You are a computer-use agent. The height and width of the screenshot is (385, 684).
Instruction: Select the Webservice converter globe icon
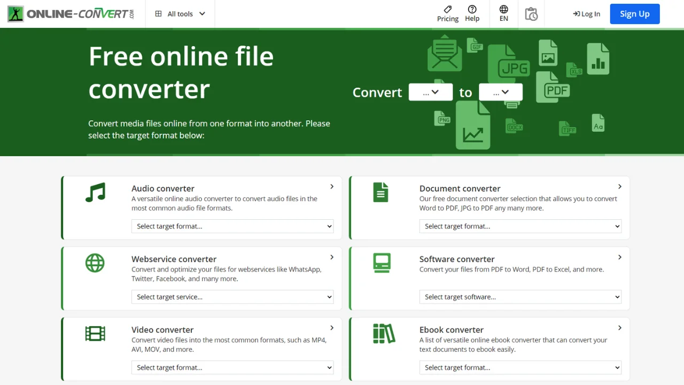(x=95, y=263)
